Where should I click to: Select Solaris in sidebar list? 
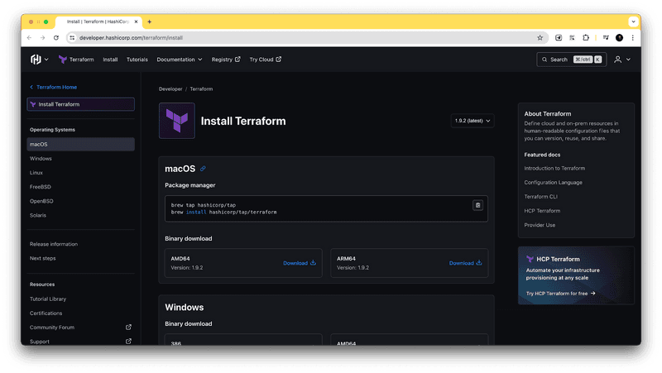tap(38, 215)
